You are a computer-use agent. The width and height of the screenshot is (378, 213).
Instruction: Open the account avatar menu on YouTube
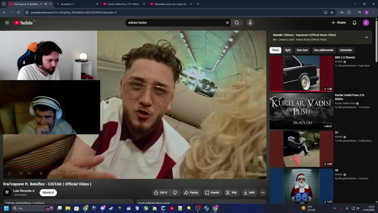(x=366, y=23)
